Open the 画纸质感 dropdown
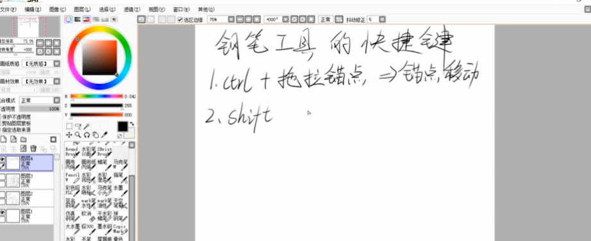The image size is (591, 241). 56,63
